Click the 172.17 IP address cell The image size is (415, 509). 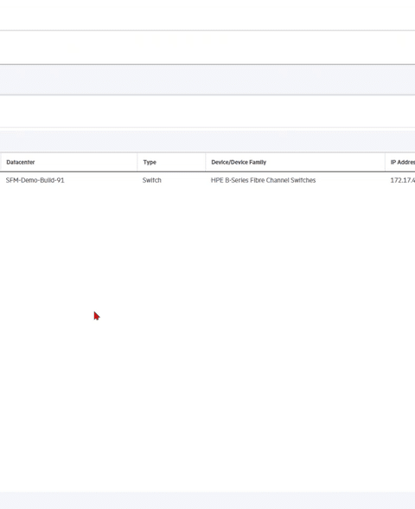[x=402, y=180]
